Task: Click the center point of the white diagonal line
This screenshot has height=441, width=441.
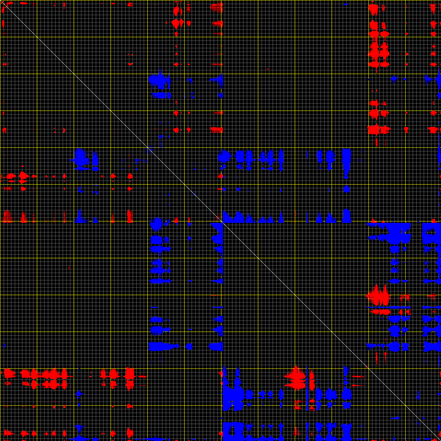Action: click(x=220, y=220)
